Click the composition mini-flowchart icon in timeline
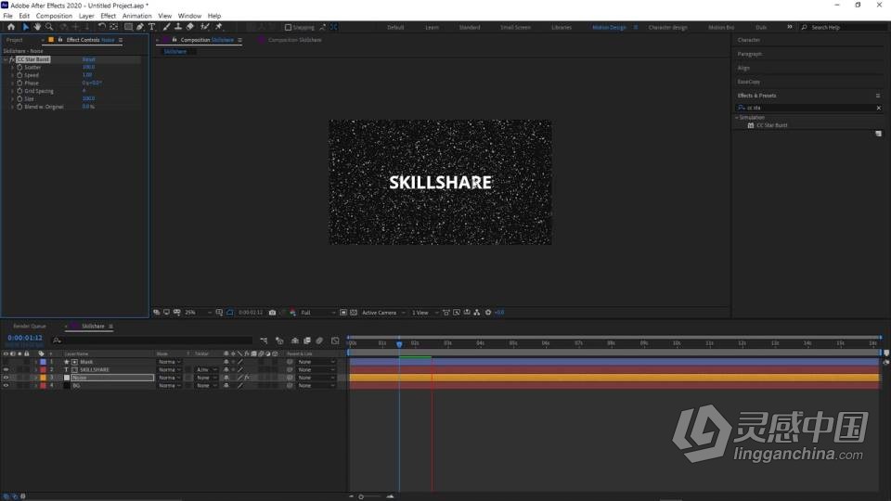Image resolution: width=891 pixels, height=501 pixels. tap(265, 340)
